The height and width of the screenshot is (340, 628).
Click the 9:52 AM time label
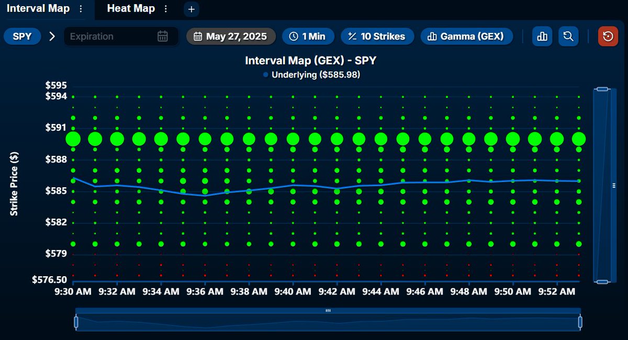click(557, 291)
